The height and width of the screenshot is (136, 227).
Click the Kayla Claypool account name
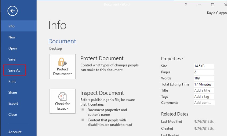tap(217, 13)
